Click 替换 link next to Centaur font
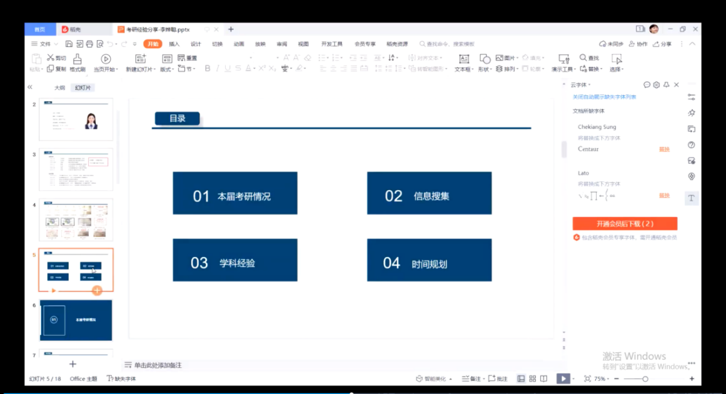Image resolution: width=726 pixels, height=394 pixels. coord(664,149)
